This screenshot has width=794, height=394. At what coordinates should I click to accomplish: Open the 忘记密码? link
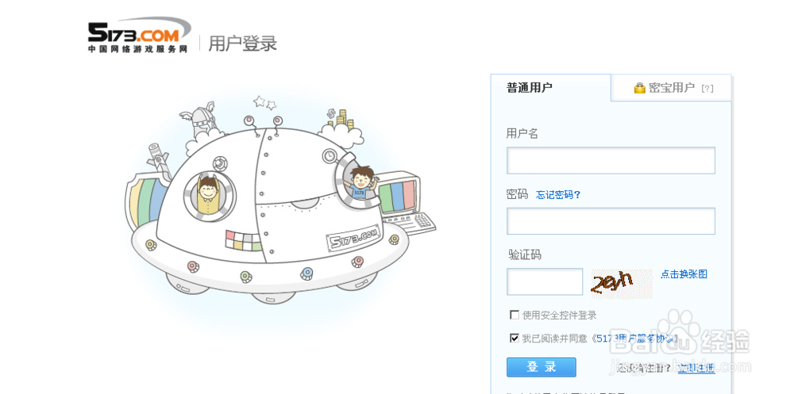(558, 195)
